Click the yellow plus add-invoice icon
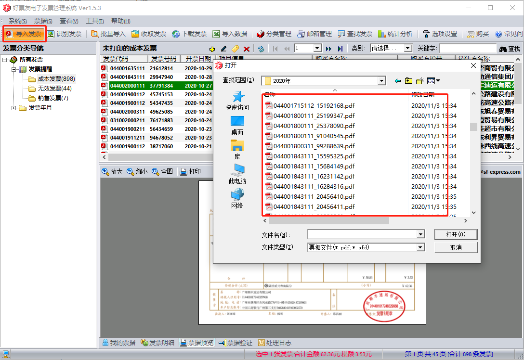524x360 pixels. (x=212, y=49)
